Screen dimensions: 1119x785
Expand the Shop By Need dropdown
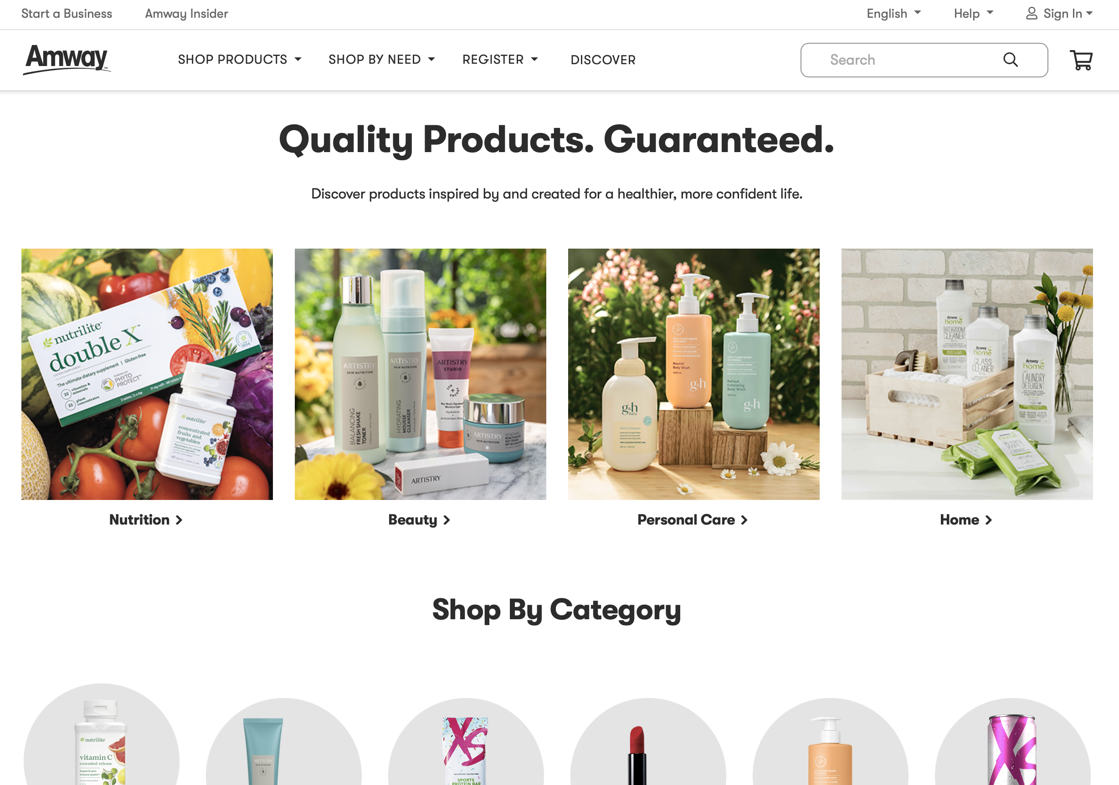382,59
